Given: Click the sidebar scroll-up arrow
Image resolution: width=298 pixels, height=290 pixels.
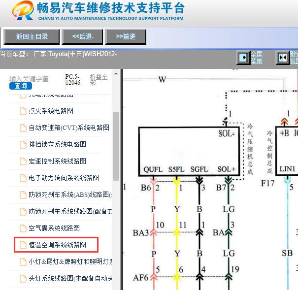Looking at the screenshot, I should [x=116, y=73].
